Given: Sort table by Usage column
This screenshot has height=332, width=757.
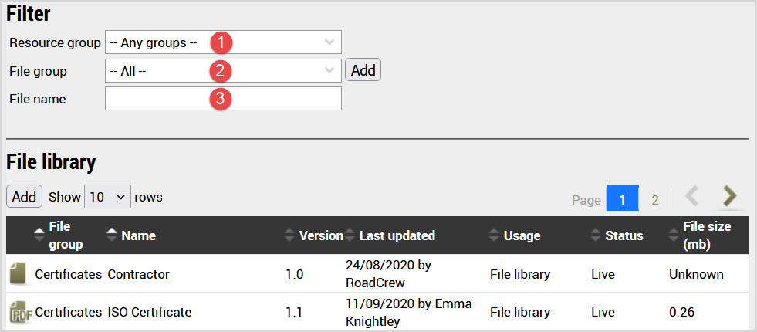Looking at the screenshot, I should 494,235.
